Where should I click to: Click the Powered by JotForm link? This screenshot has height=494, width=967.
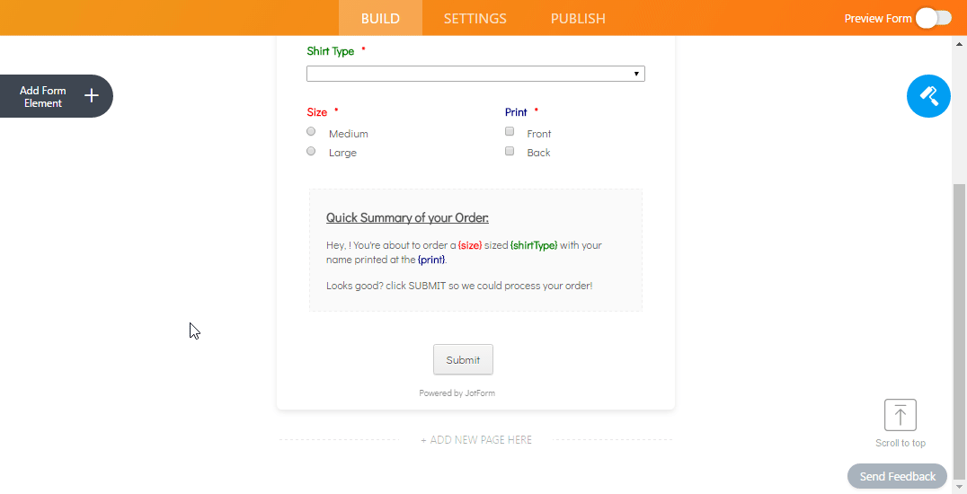tap(457, 393)
